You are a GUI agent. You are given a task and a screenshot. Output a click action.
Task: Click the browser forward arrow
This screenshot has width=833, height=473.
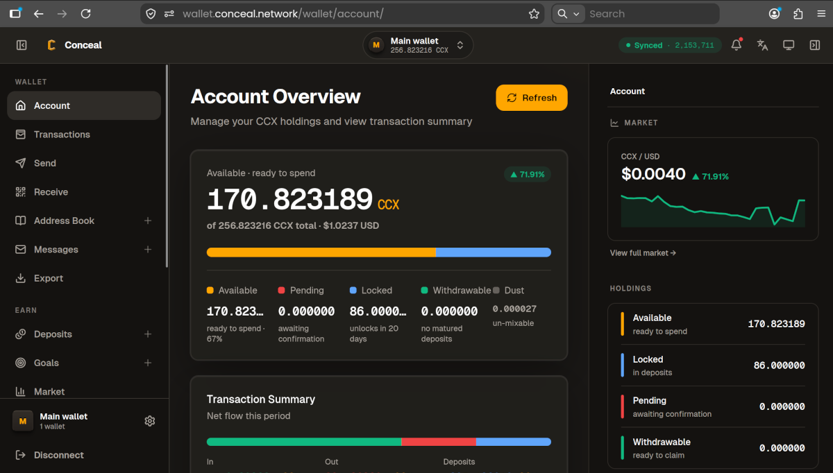[x=62, y=14]
